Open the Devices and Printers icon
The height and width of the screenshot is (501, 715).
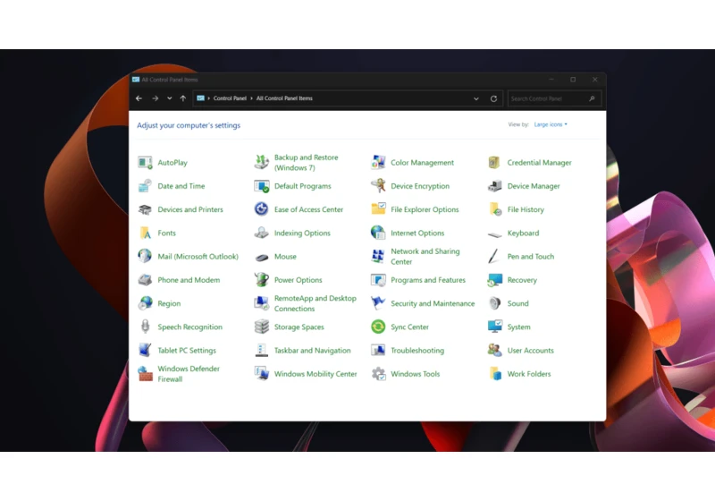click(145, 209)
